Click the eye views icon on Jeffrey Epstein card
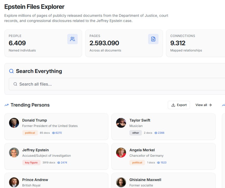This screenshot has height=188, width=225. click(x=59, y=163)
